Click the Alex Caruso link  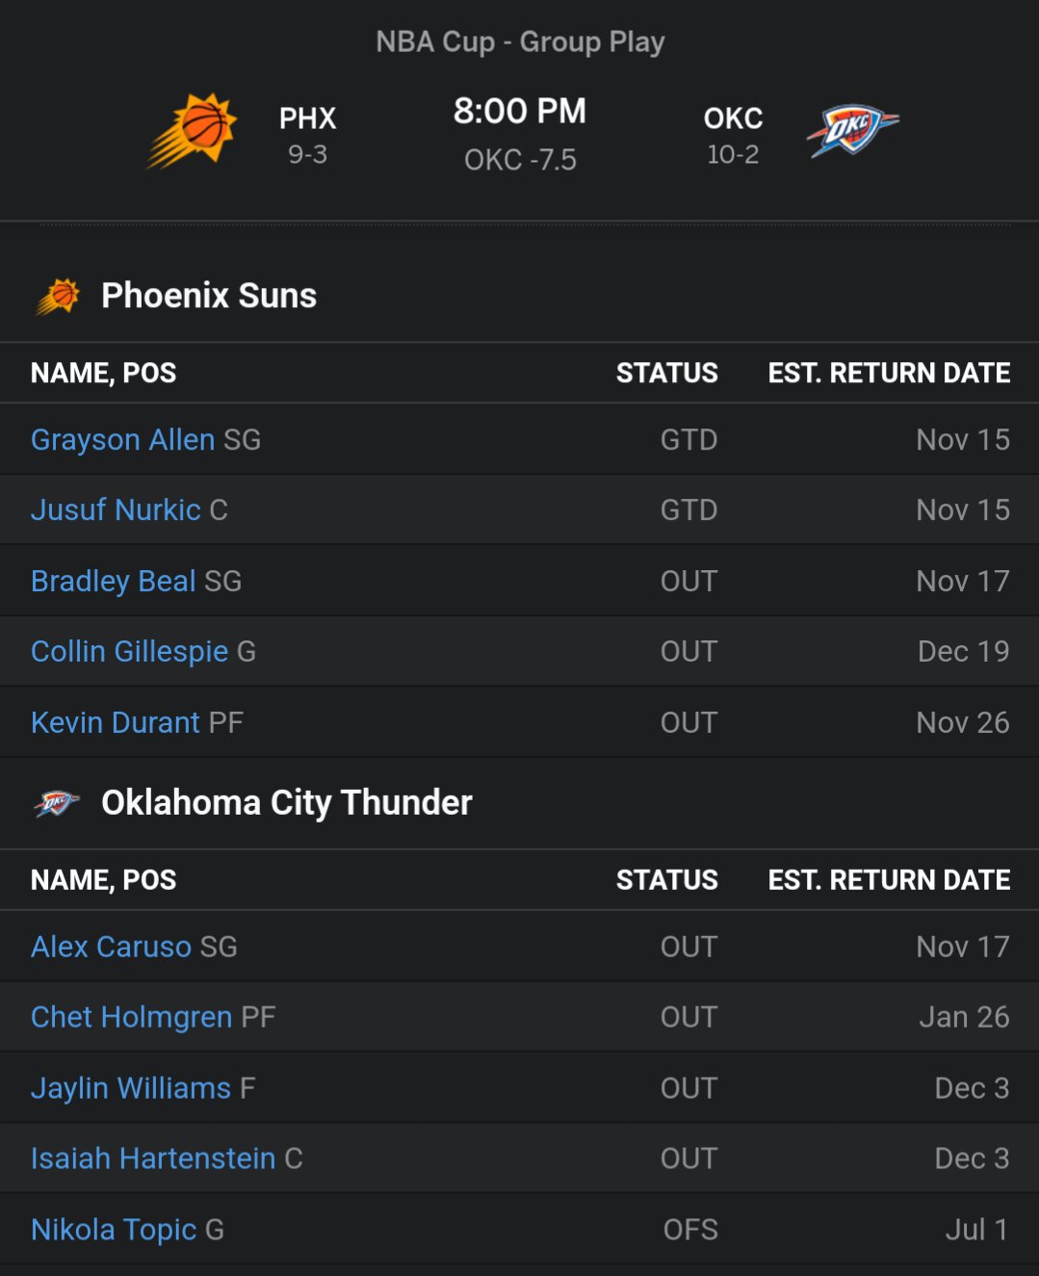(111, 948)
